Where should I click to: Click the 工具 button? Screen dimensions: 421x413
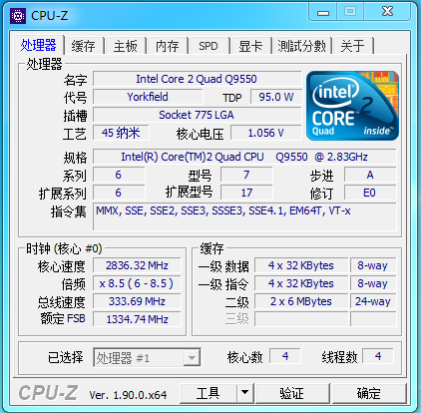click(209, 393)
